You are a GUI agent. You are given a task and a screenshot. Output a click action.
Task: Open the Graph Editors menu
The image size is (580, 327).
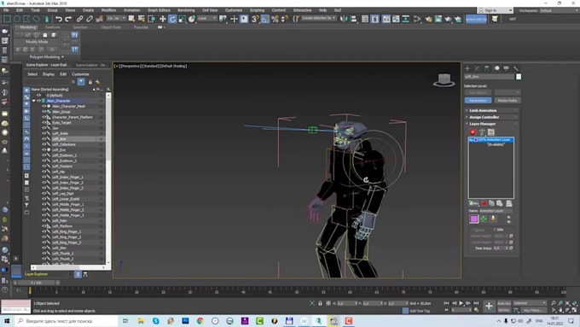159,10
